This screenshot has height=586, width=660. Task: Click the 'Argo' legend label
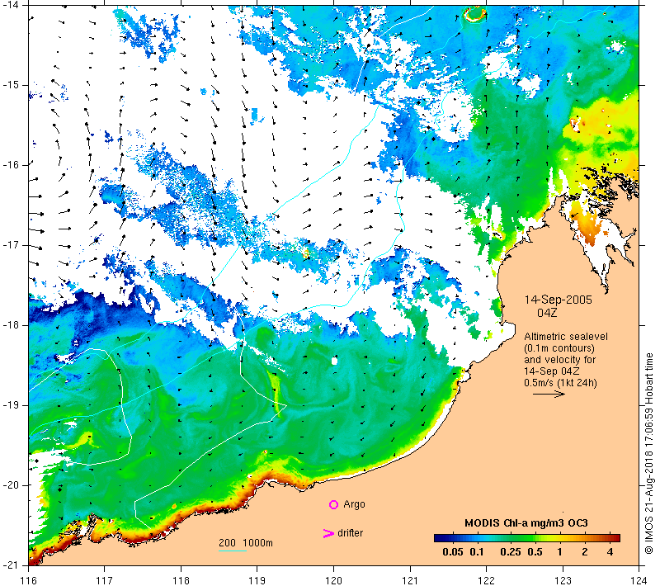tap(354, 504)
